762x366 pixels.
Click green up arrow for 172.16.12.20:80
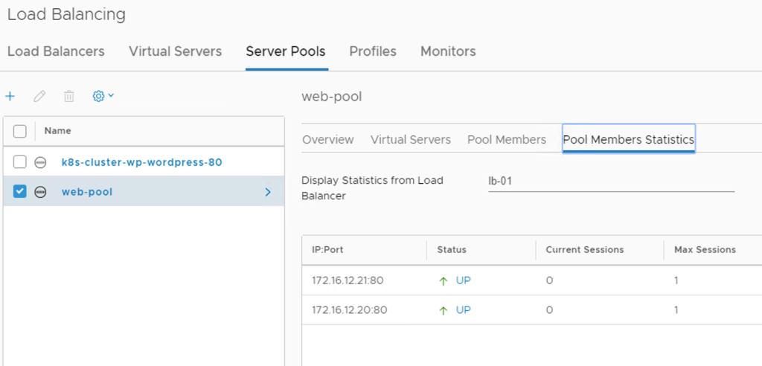[444, 310]
